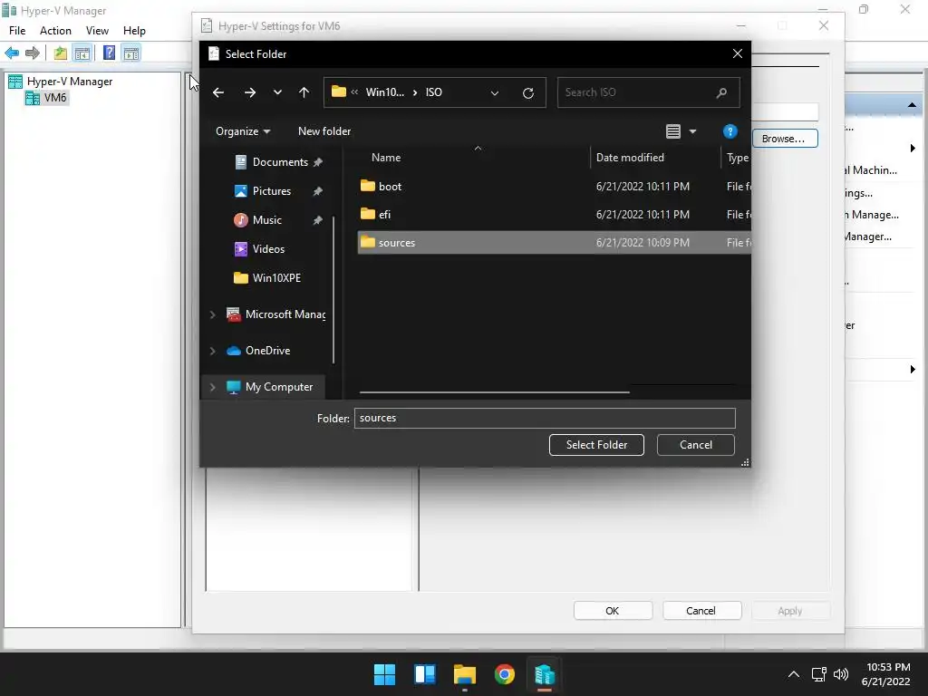Sort by the Name column

click(x=386, y=158)
